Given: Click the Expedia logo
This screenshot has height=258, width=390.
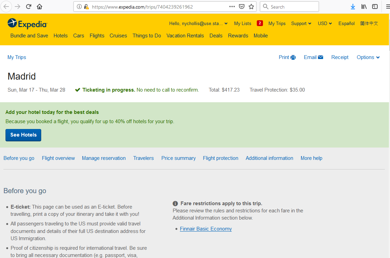Looking at the screenshot, I should pyautogui.click(x=27, y=23).
